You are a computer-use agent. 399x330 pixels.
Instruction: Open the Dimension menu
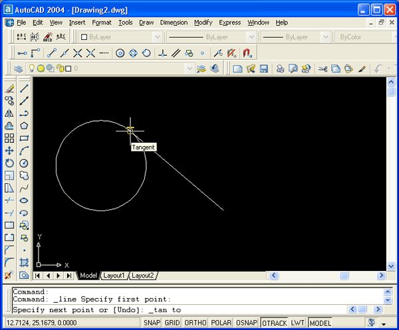coord(174,22)
